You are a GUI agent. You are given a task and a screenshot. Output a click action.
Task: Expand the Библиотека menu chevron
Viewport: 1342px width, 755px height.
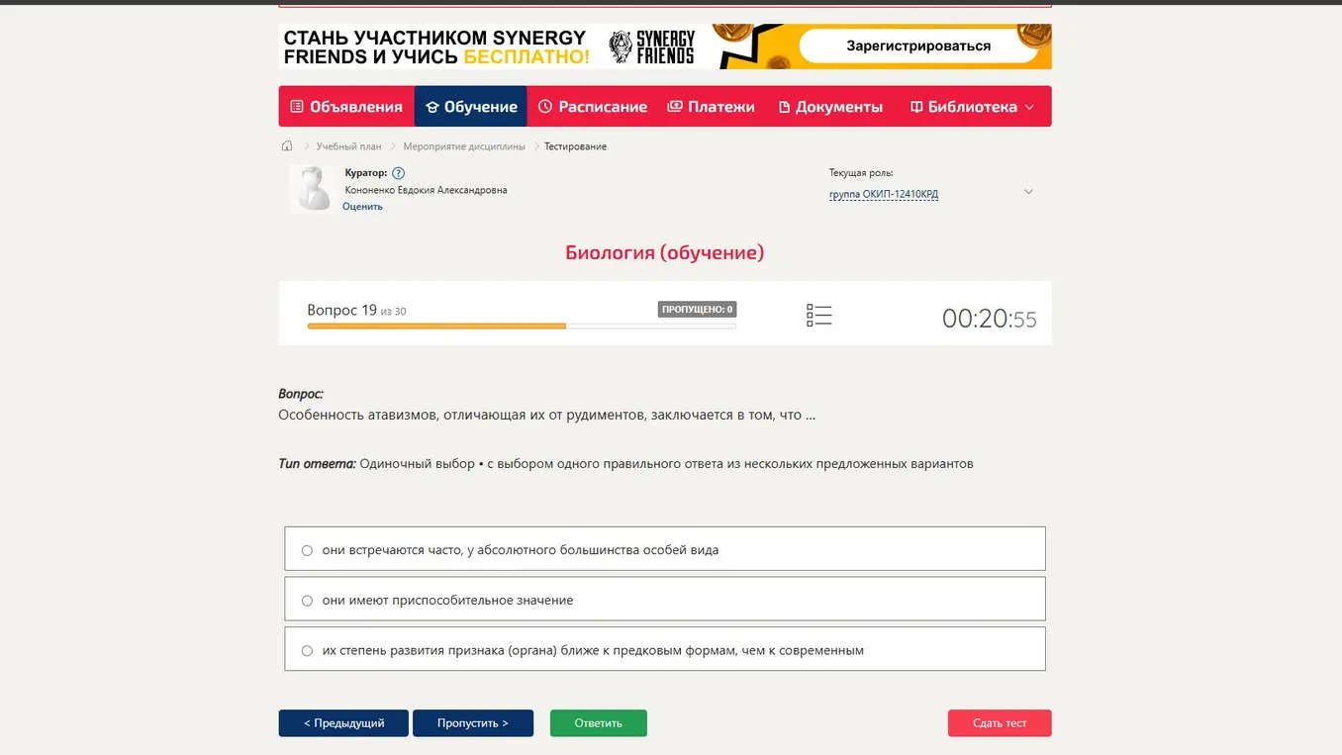[1029, 107]
